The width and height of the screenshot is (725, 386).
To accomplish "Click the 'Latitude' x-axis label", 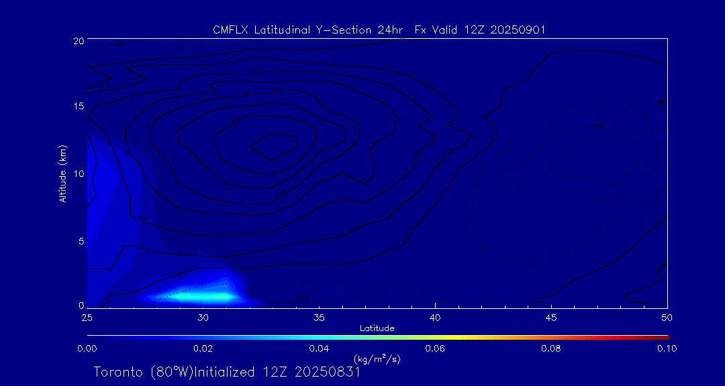I will tap(377, 328).
